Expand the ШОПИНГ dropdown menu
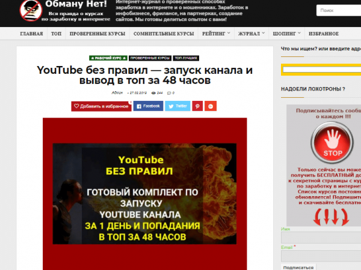This screenshot has width=361, height=270. pos(286,34)
